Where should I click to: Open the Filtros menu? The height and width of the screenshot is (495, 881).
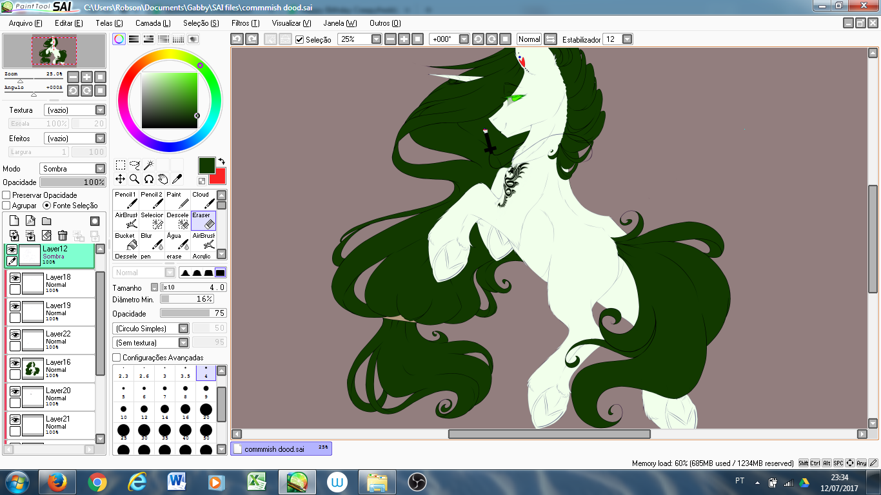(x=246, y=23)
